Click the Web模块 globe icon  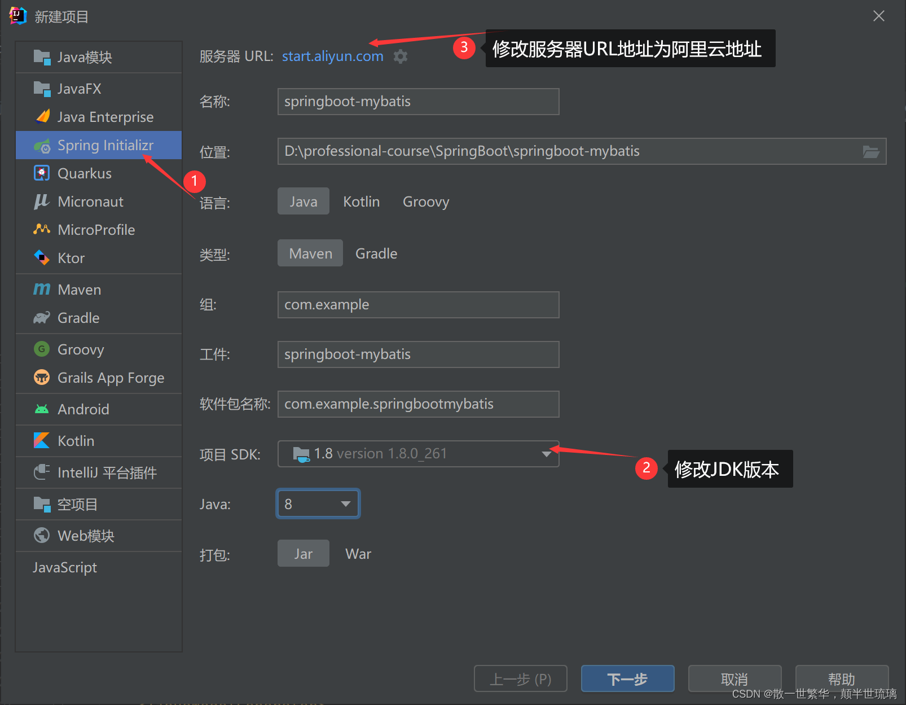(42, 536)
